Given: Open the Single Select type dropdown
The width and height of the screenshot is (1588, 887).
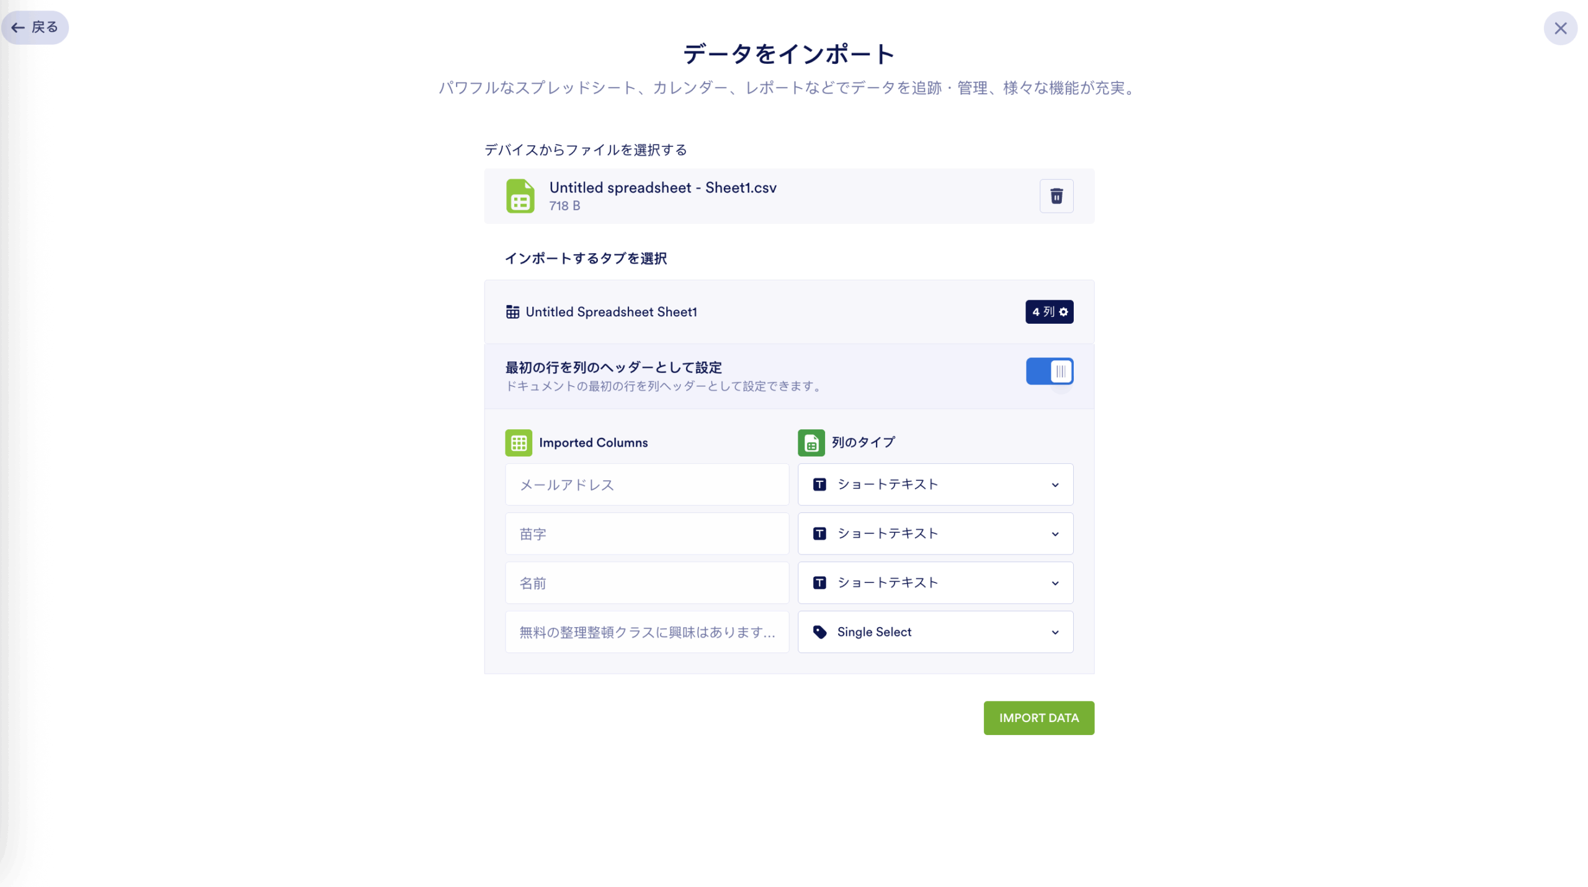Looking at the screenshot, I should [x=935, y=632].
